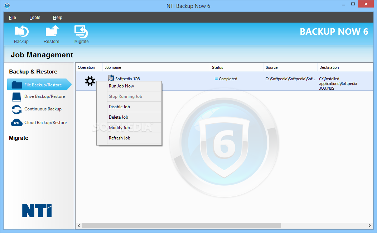Click the source path C:\Softpedia\Softpedia\Sof...

pos(291,79)
